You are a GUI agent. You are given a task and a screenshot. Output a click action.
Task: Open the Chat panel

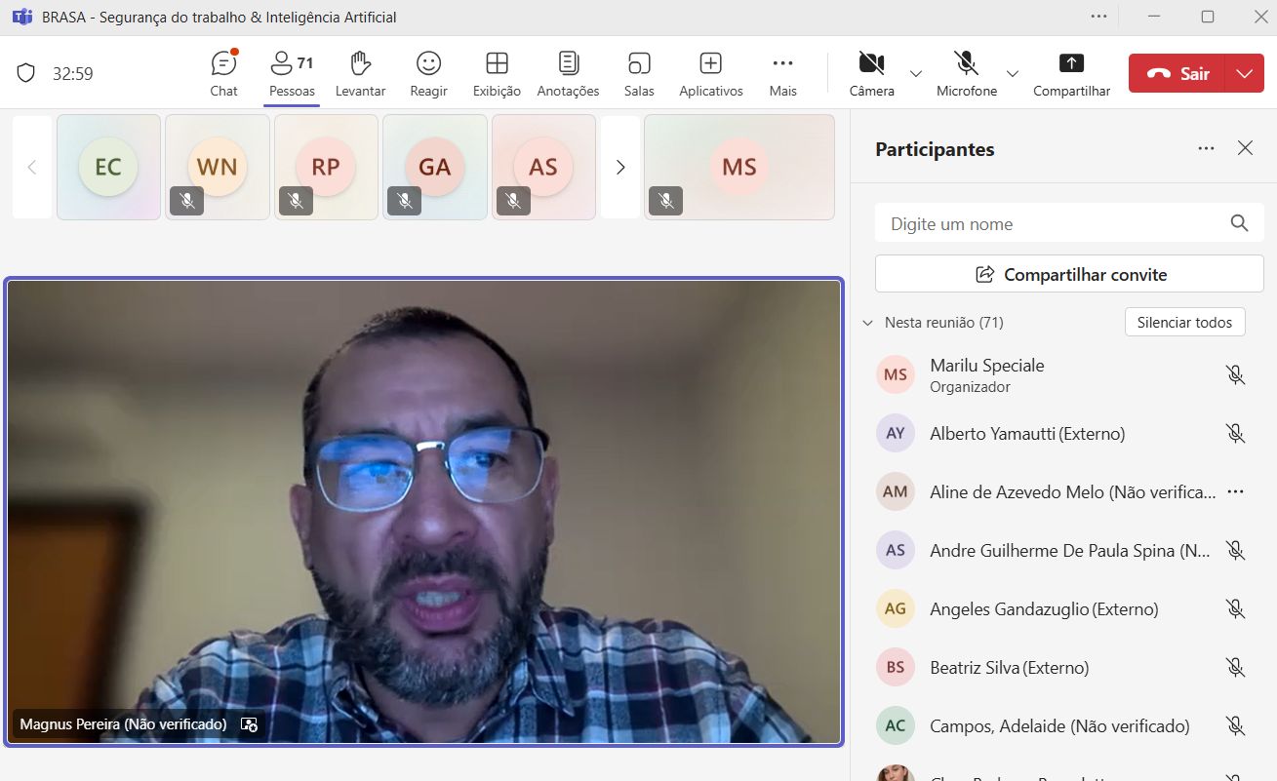point(223,74)
